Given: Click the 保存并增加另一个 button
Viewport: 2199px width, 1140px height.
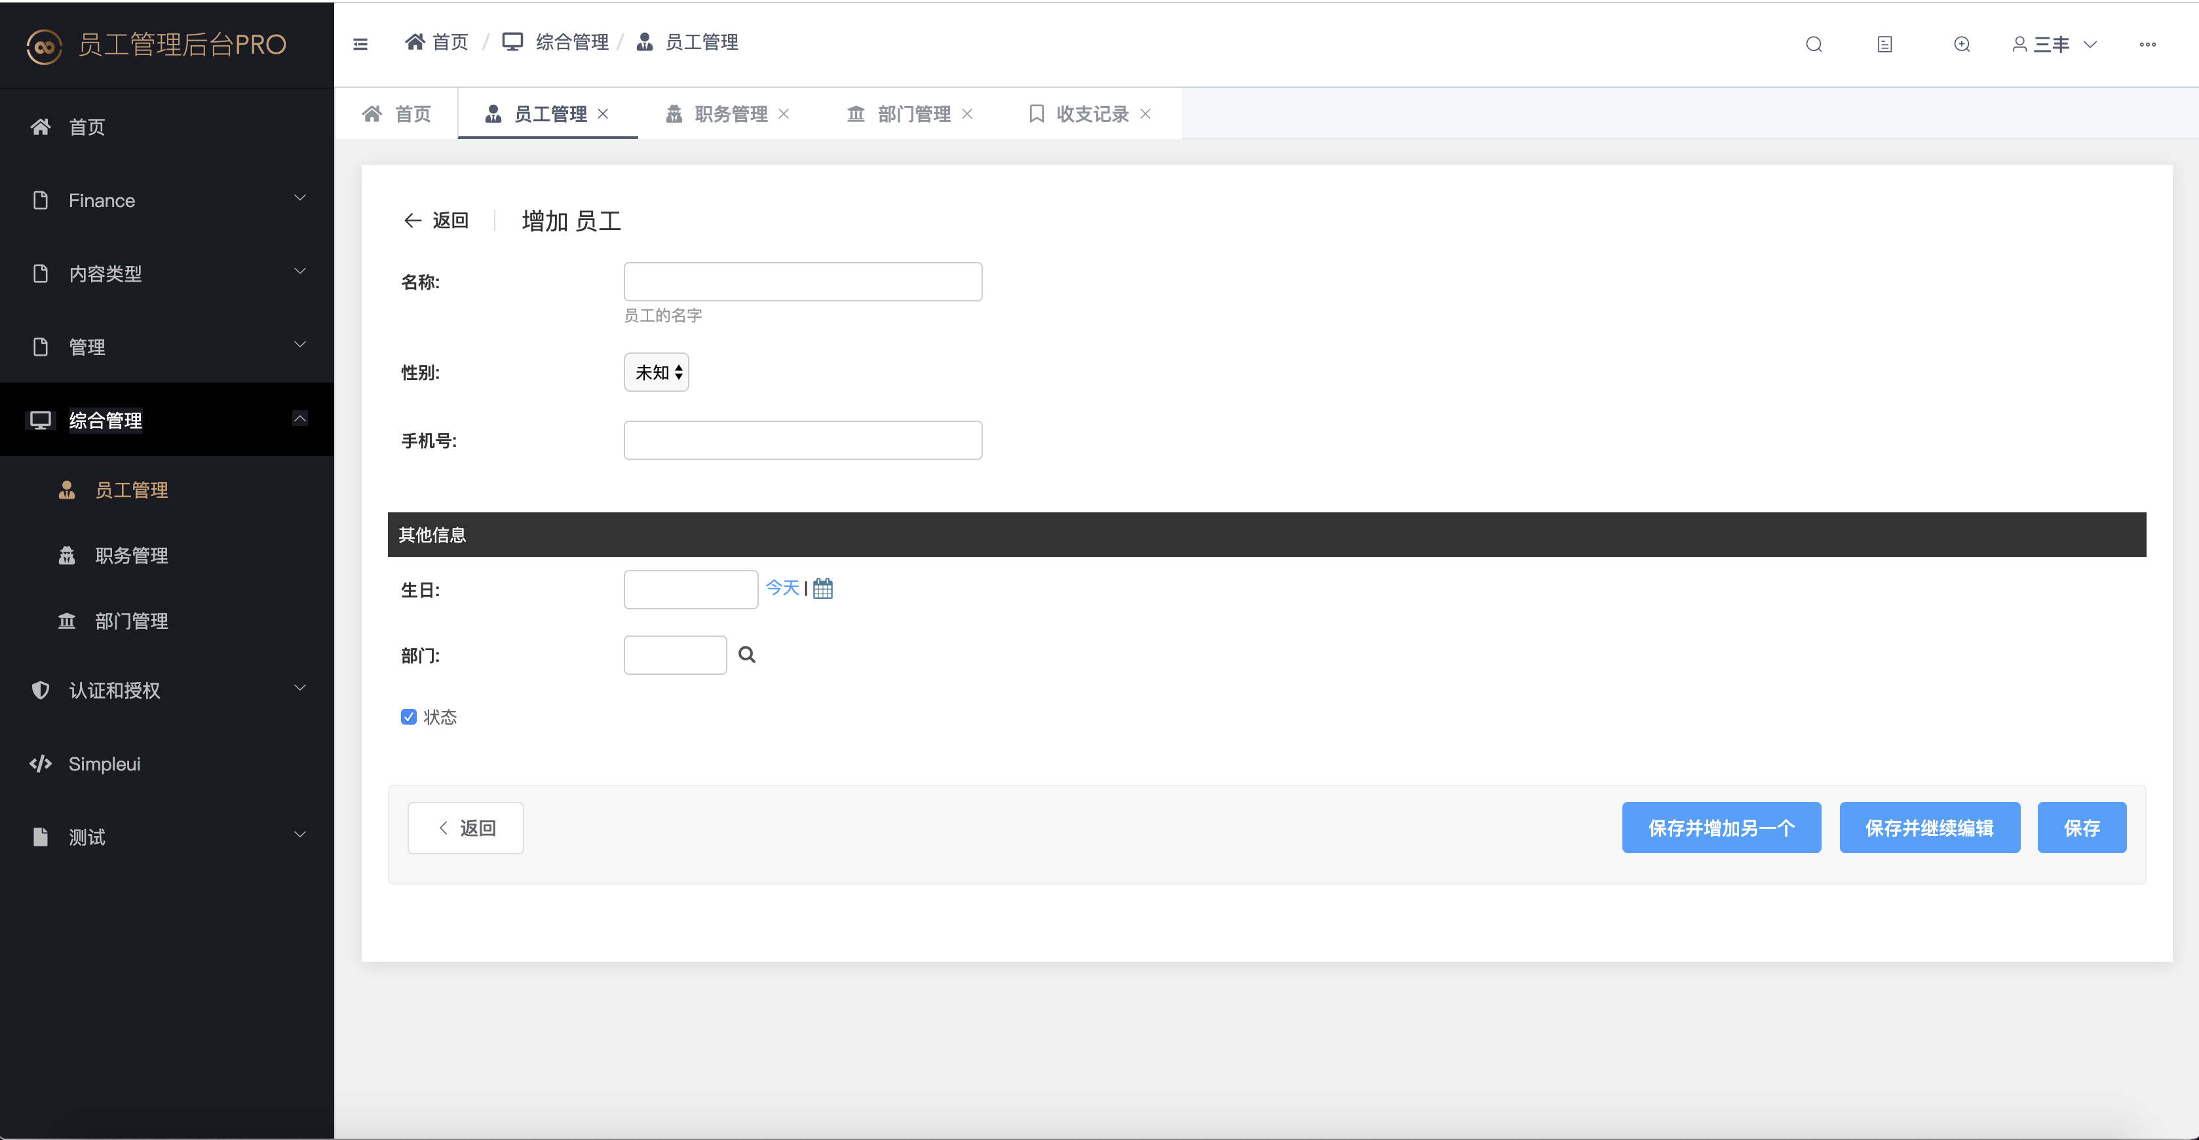Looking at the screenshot, I should (1721, 827).
